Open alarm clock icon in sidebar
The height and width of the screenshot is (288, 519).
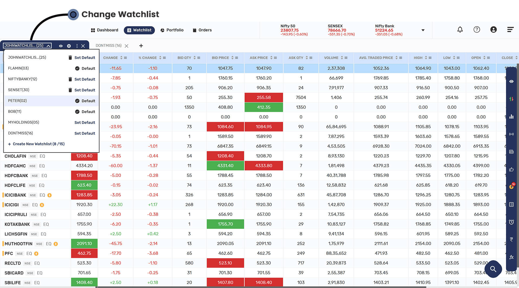[511, 222]
